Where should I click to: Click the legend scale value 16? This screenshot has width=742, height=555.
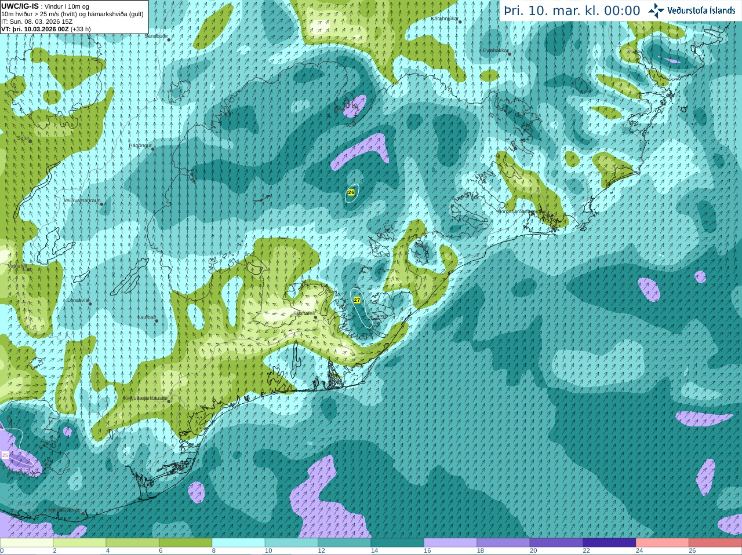[427, 551]
